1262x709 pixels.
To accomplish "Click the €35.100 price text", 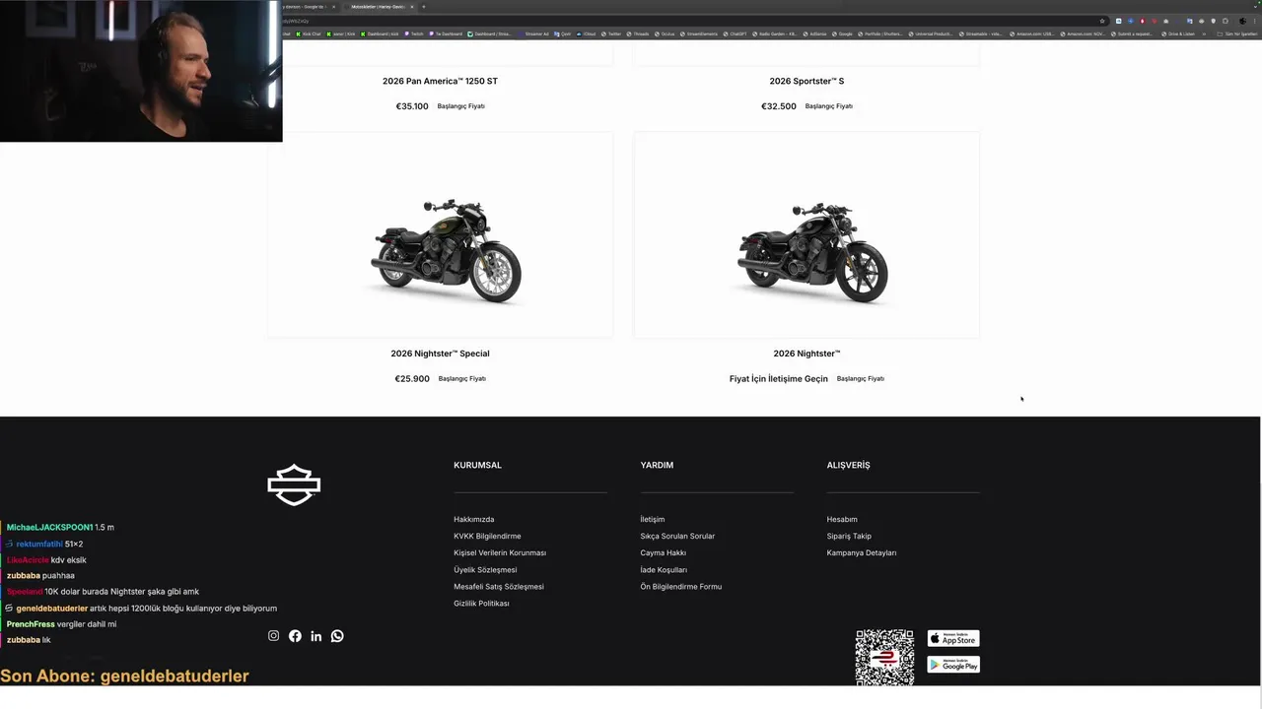I will pos(412,106).
